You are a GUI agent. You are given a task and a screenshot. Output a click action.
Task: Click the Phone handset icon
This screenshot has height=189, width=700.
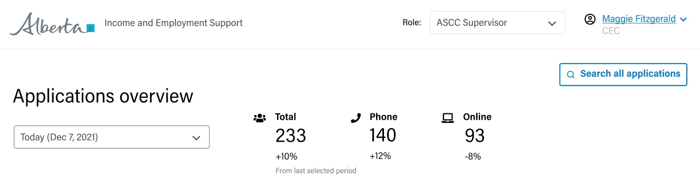356,118
